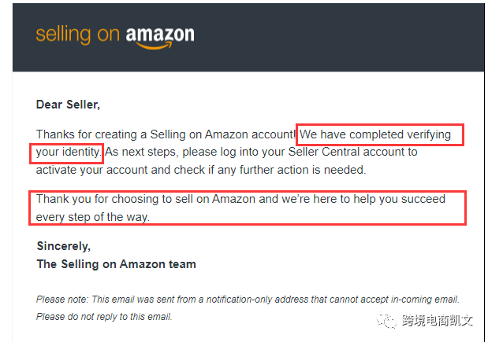
Task: Click the Chinese watermark text 跨境电商凯文
Action: pos(438,321)
